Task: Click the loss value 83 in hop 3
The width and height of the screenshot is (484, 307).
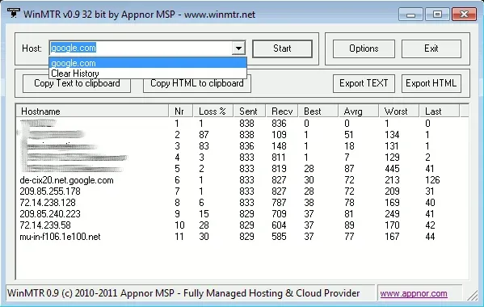Action: pos(204,146)
